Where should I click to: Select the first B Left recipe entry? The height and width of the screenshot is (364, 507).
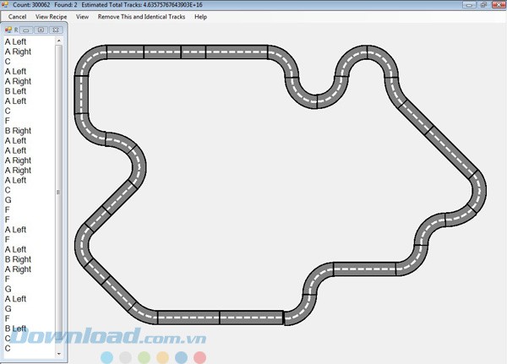(x=15, y=91)
